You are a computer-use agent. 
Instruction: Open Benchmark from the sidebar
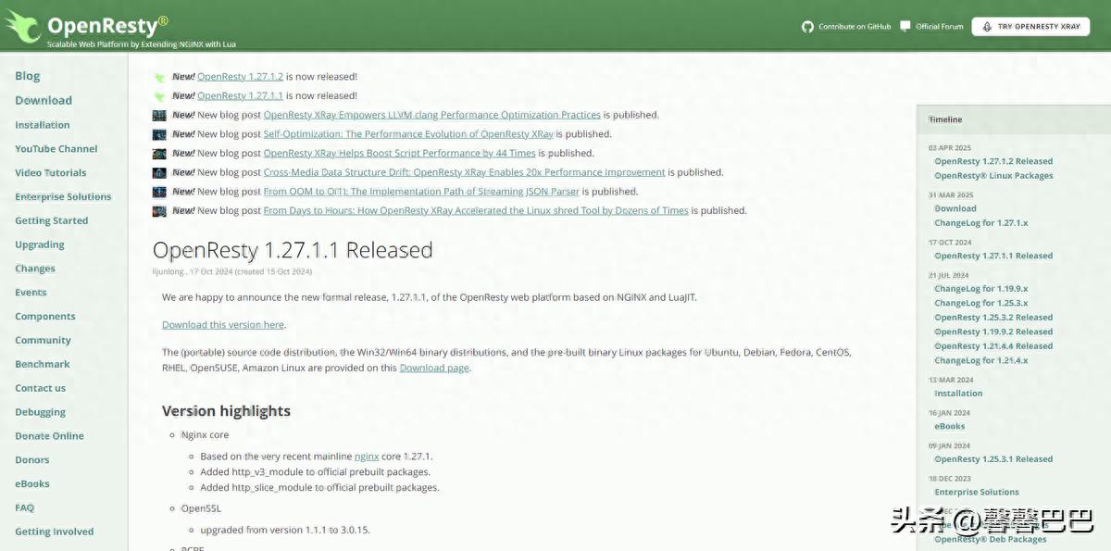43,365
